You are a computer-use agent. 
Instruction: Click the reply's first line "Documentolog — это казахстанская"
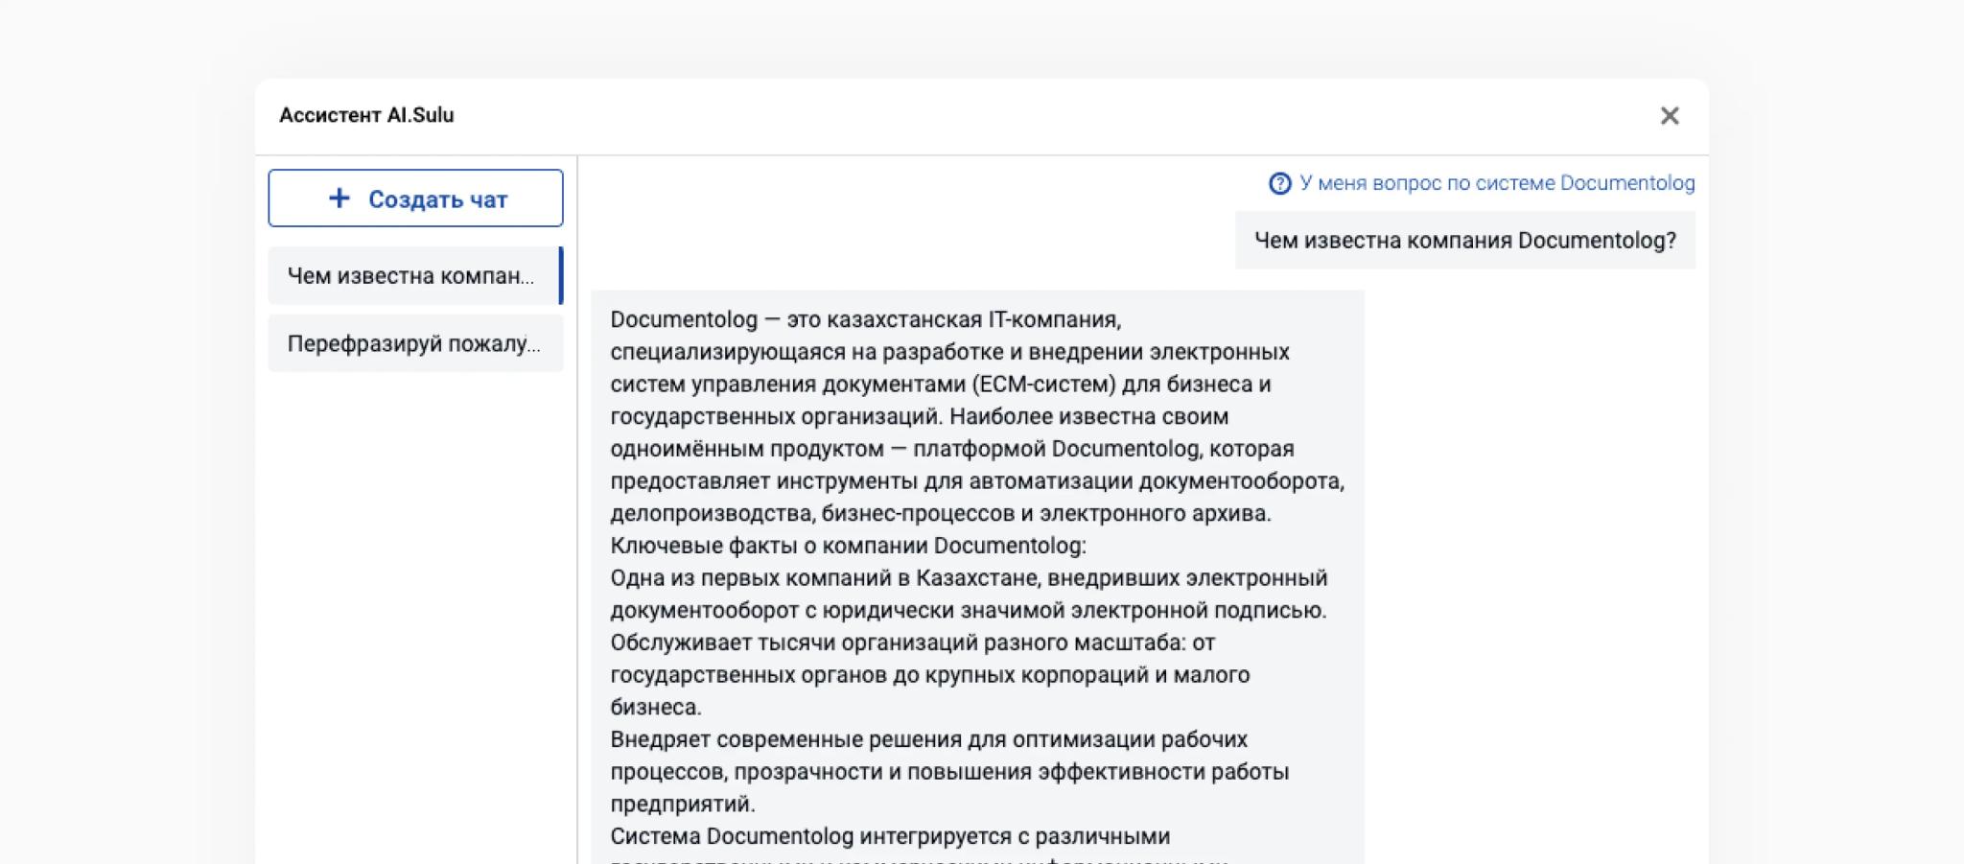pos(865,319)
